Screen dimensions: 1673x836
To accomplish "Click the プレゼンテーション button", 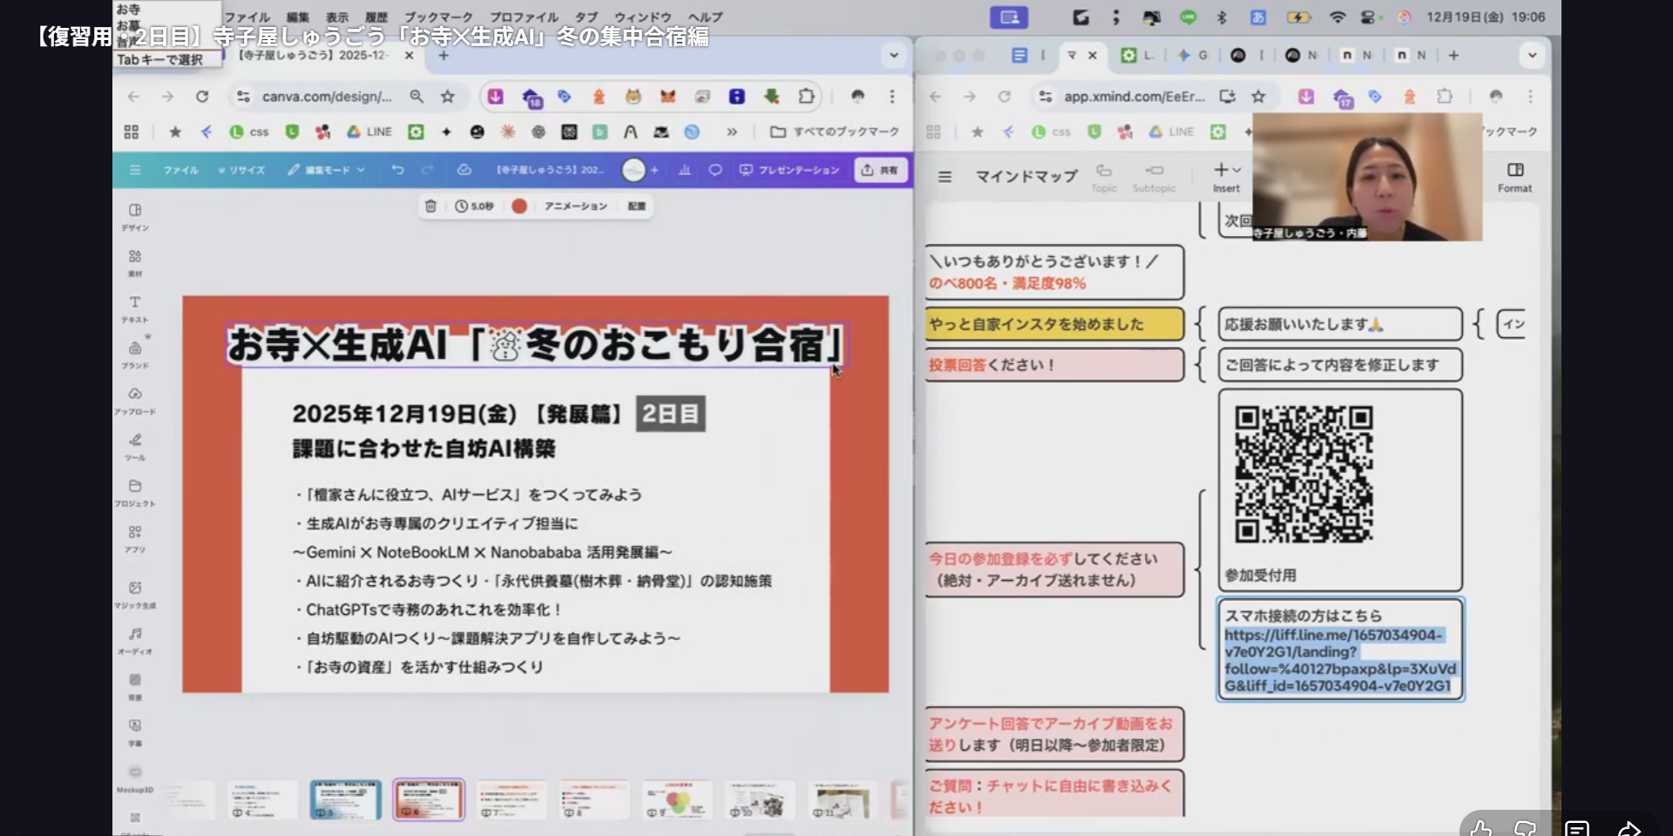I will click(x=789, y=170).
